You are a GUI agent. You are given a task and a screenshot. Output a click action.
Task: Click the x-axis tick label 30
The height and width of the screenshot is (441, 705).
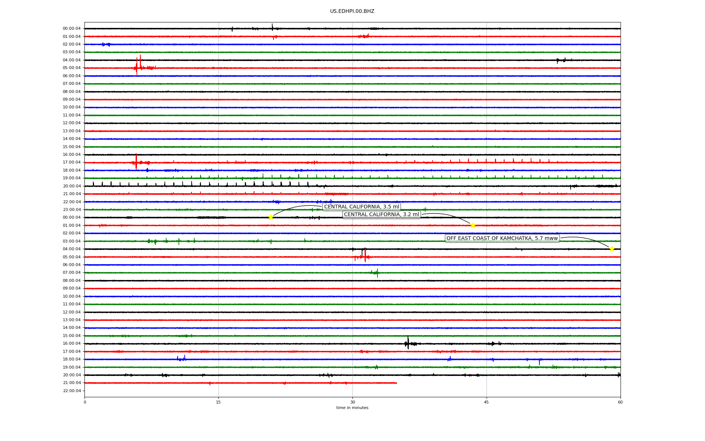point(352,402)
